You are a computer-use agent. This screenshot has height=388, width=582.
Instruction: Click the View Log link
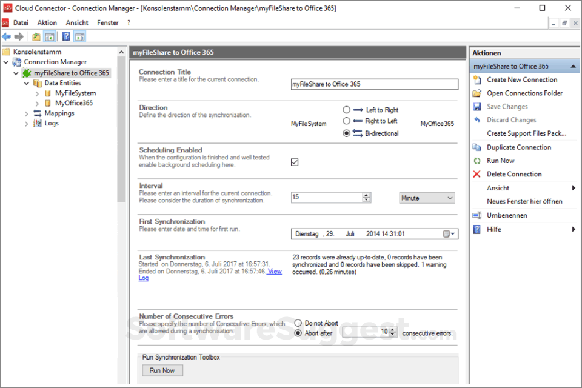(273, 272)
